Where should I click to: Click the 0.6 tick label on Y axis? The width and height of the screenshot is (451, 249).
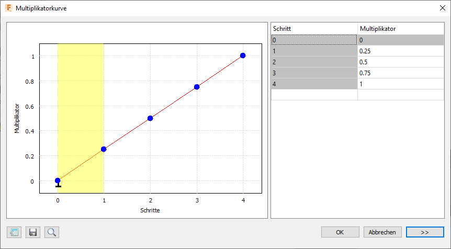pyautogui.click(x=29, y=107)
